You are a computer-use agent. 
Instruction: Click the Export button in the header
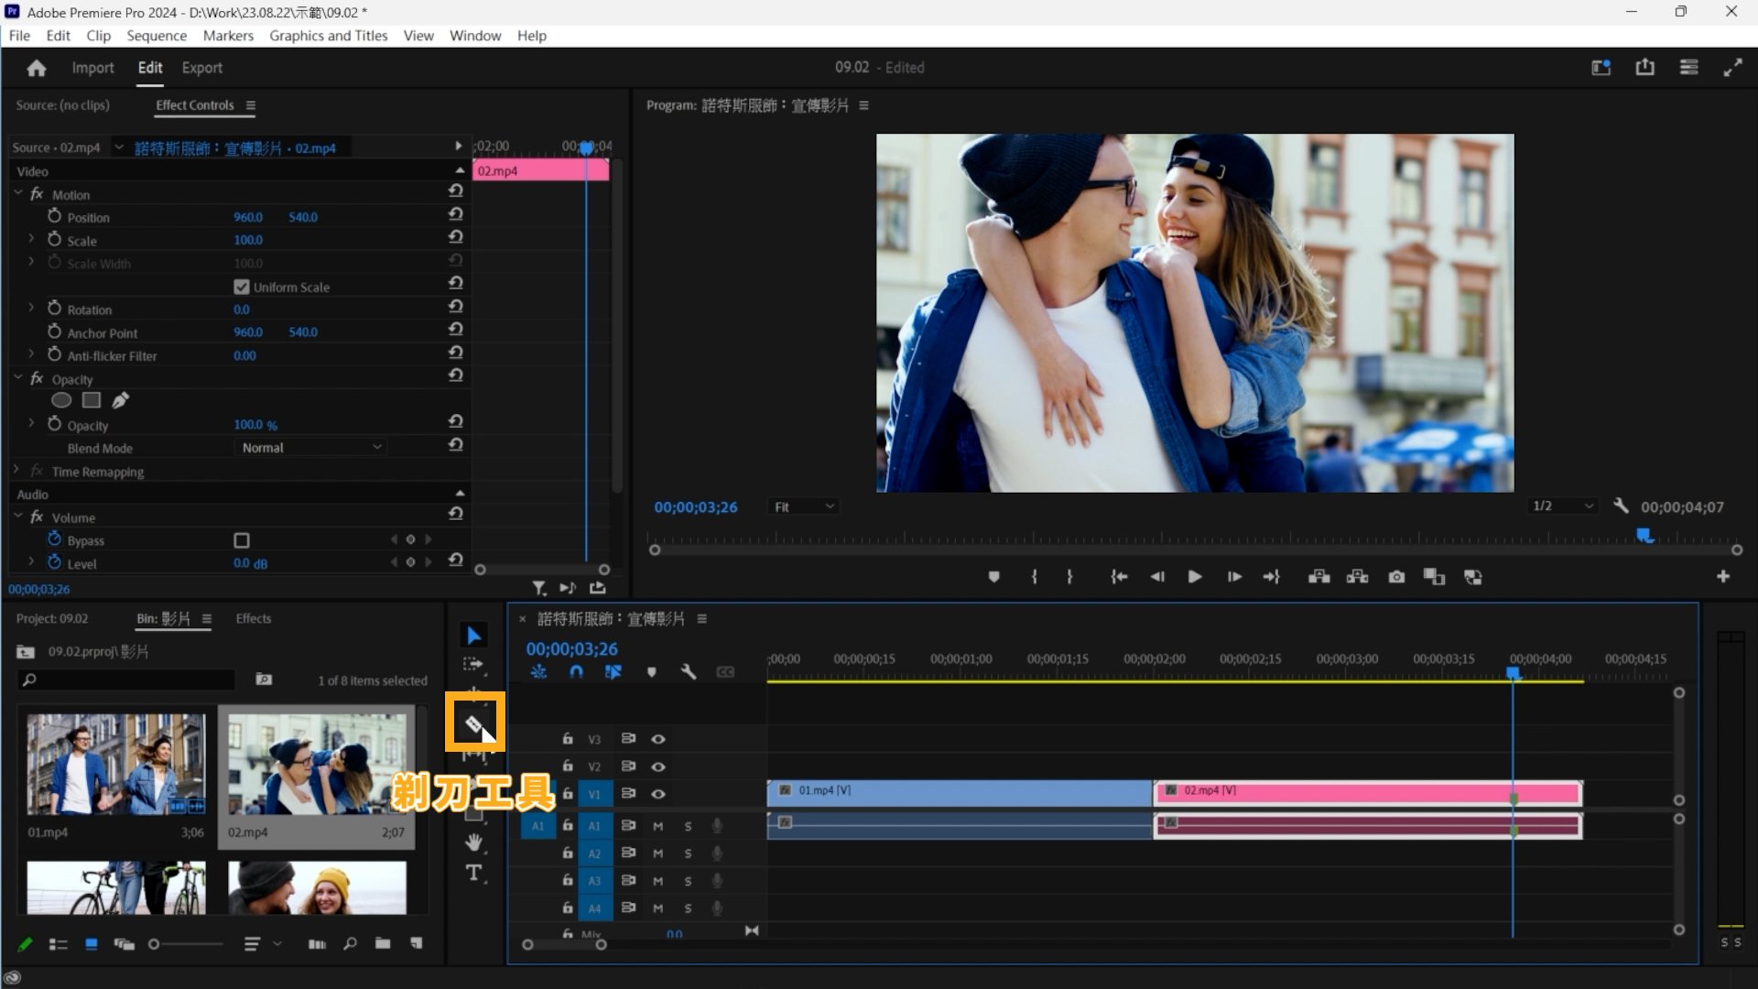click(201, 67)
